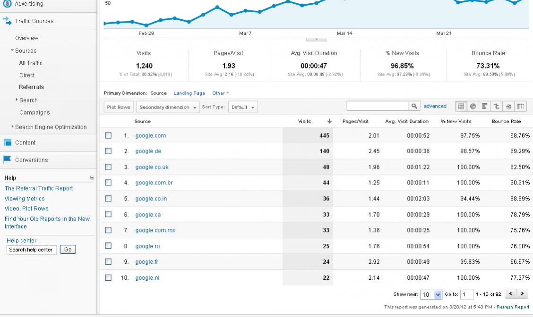The height and width of the screenshot is (317, 533).
Task: Open Traffic Sources Overview
Action: (27, 38)
